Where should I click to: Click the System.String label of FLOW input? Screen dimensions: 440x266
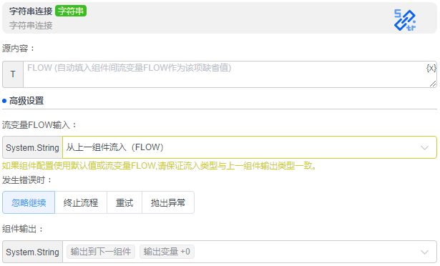[x=32, y=147]
